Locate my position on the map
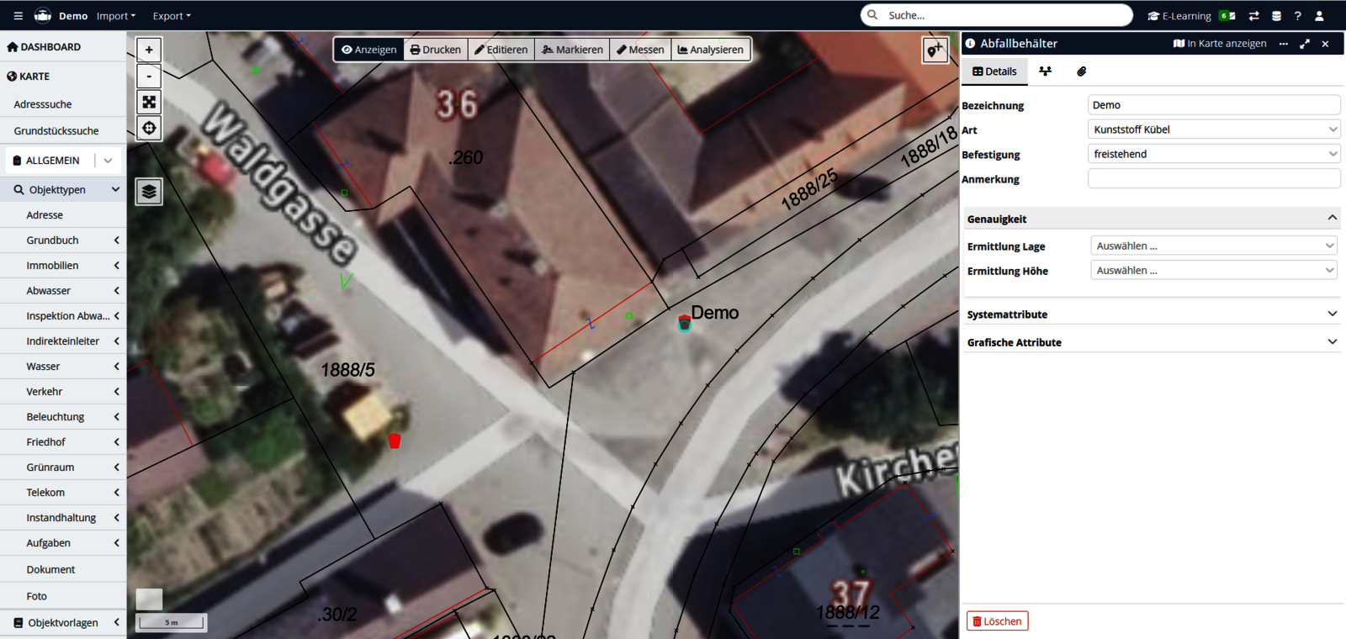This screenshot has height=639, width=1346. click(149, 129)
